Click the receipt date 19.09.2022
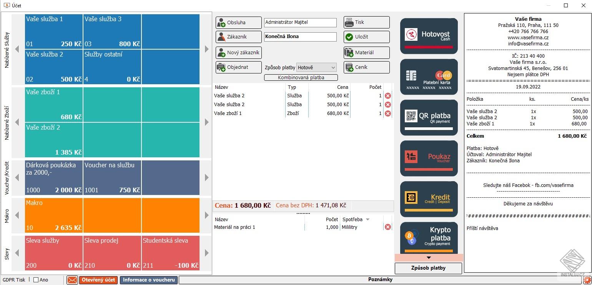The height and width of the screenshot is (285, 592). (x=528, y=87)
